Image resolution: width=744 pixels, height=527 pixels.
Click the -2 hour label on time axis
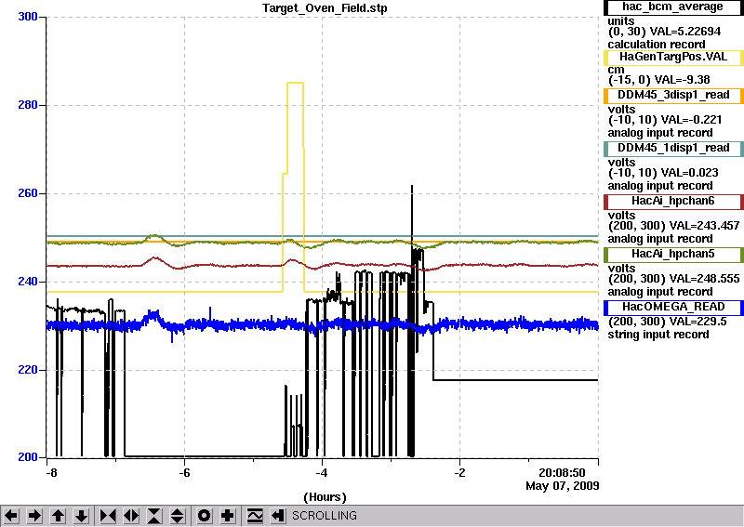pos(459,473)
